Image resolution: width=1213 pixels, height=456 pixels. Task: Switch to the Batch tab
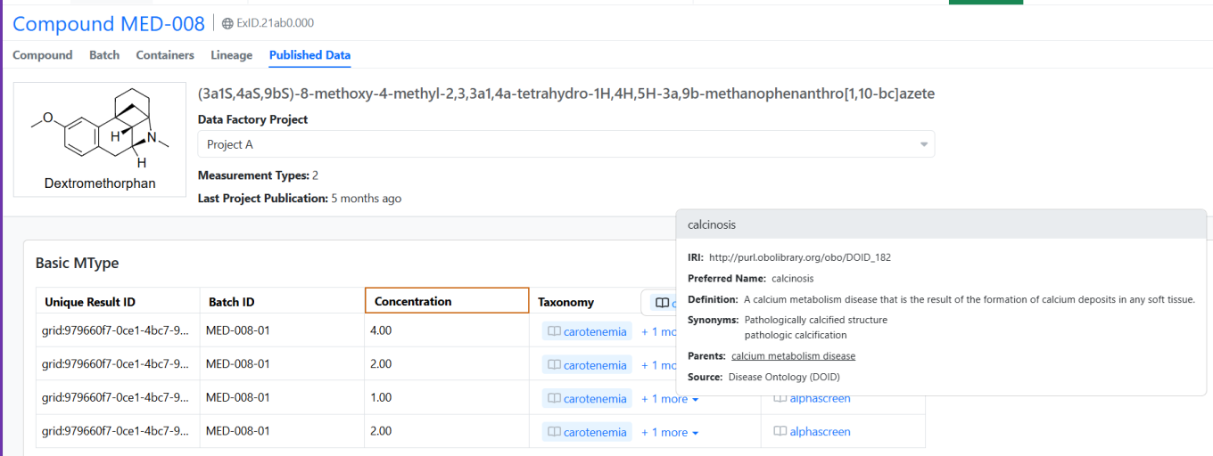pos(104,55)
